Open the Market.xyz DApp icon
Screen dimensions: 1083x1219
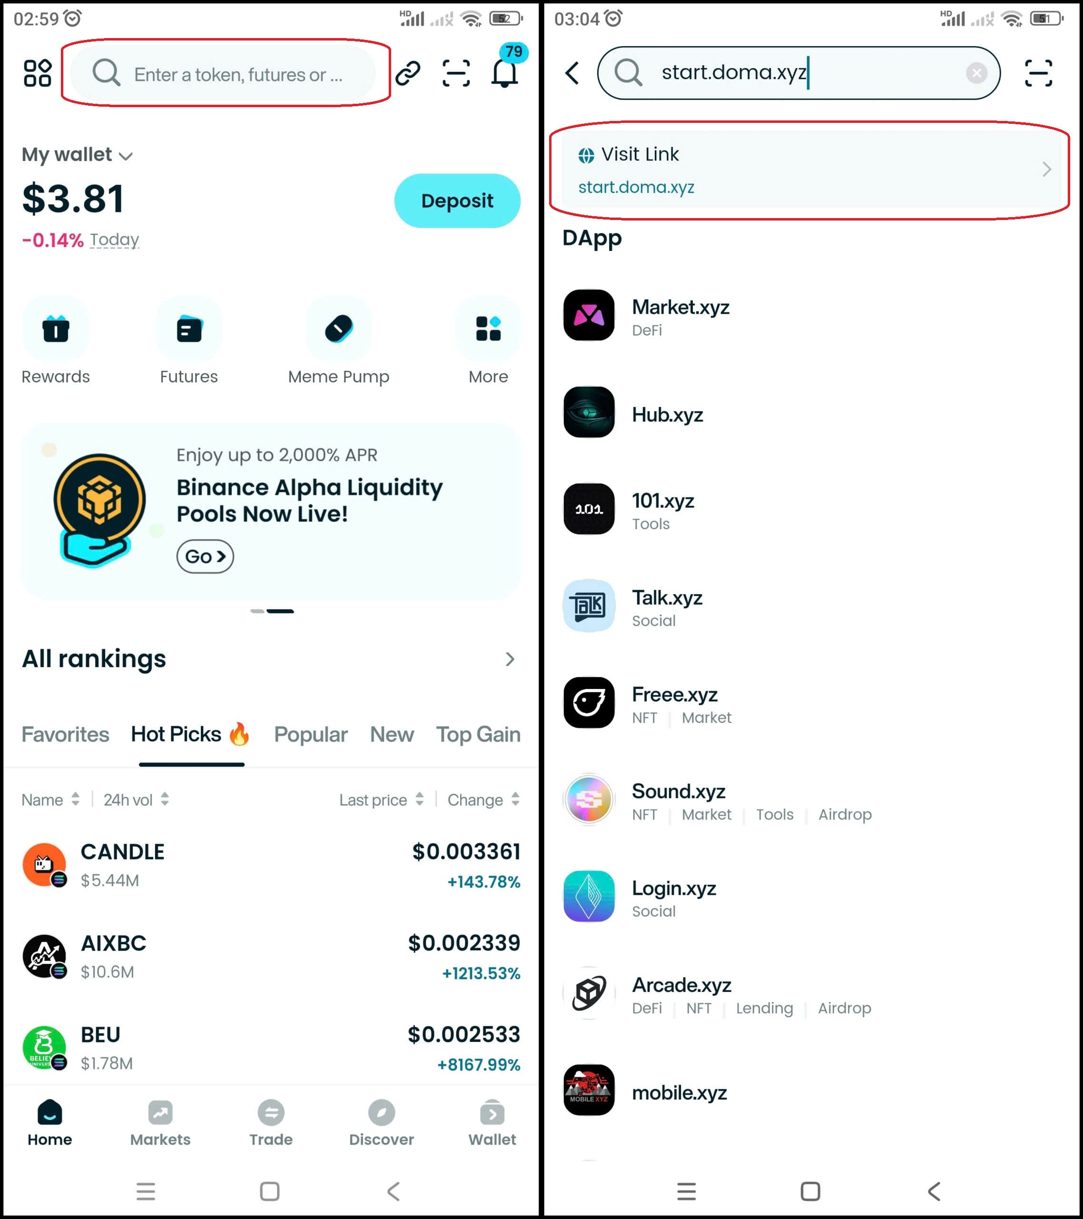(x=589, y=315)
